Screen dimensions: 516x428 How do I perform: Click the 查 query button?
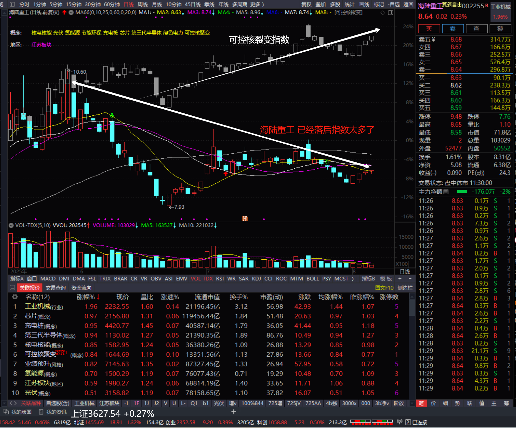(x=477, y=28)
